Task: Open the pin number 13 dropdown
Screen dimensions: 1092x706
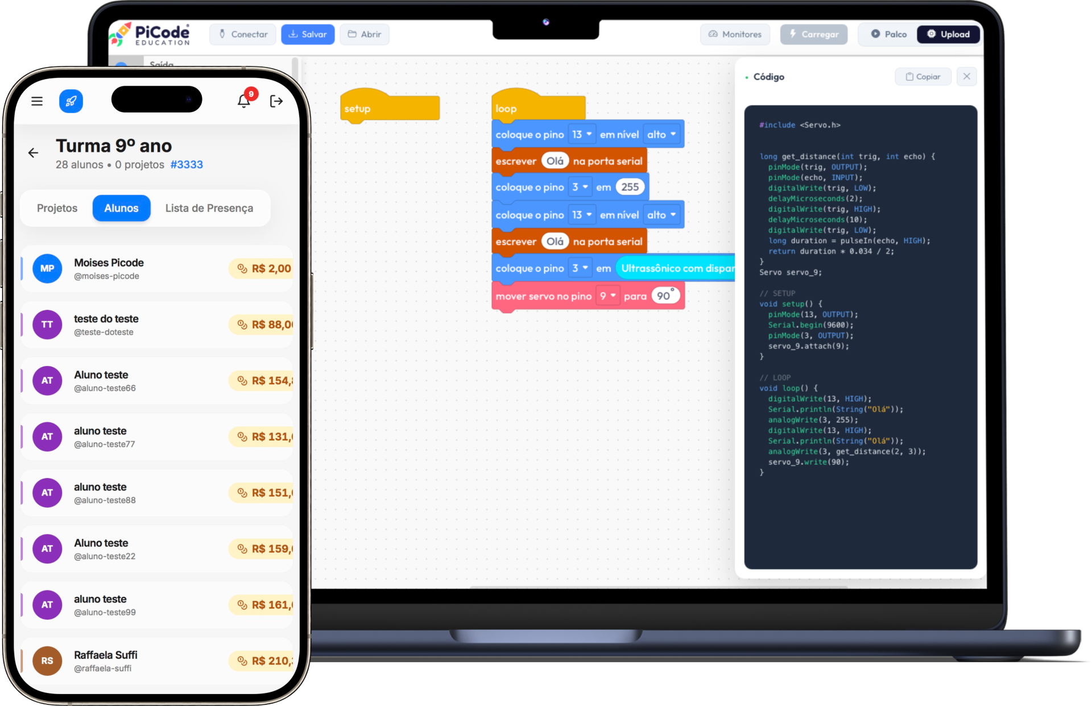Action: point(581,134)
